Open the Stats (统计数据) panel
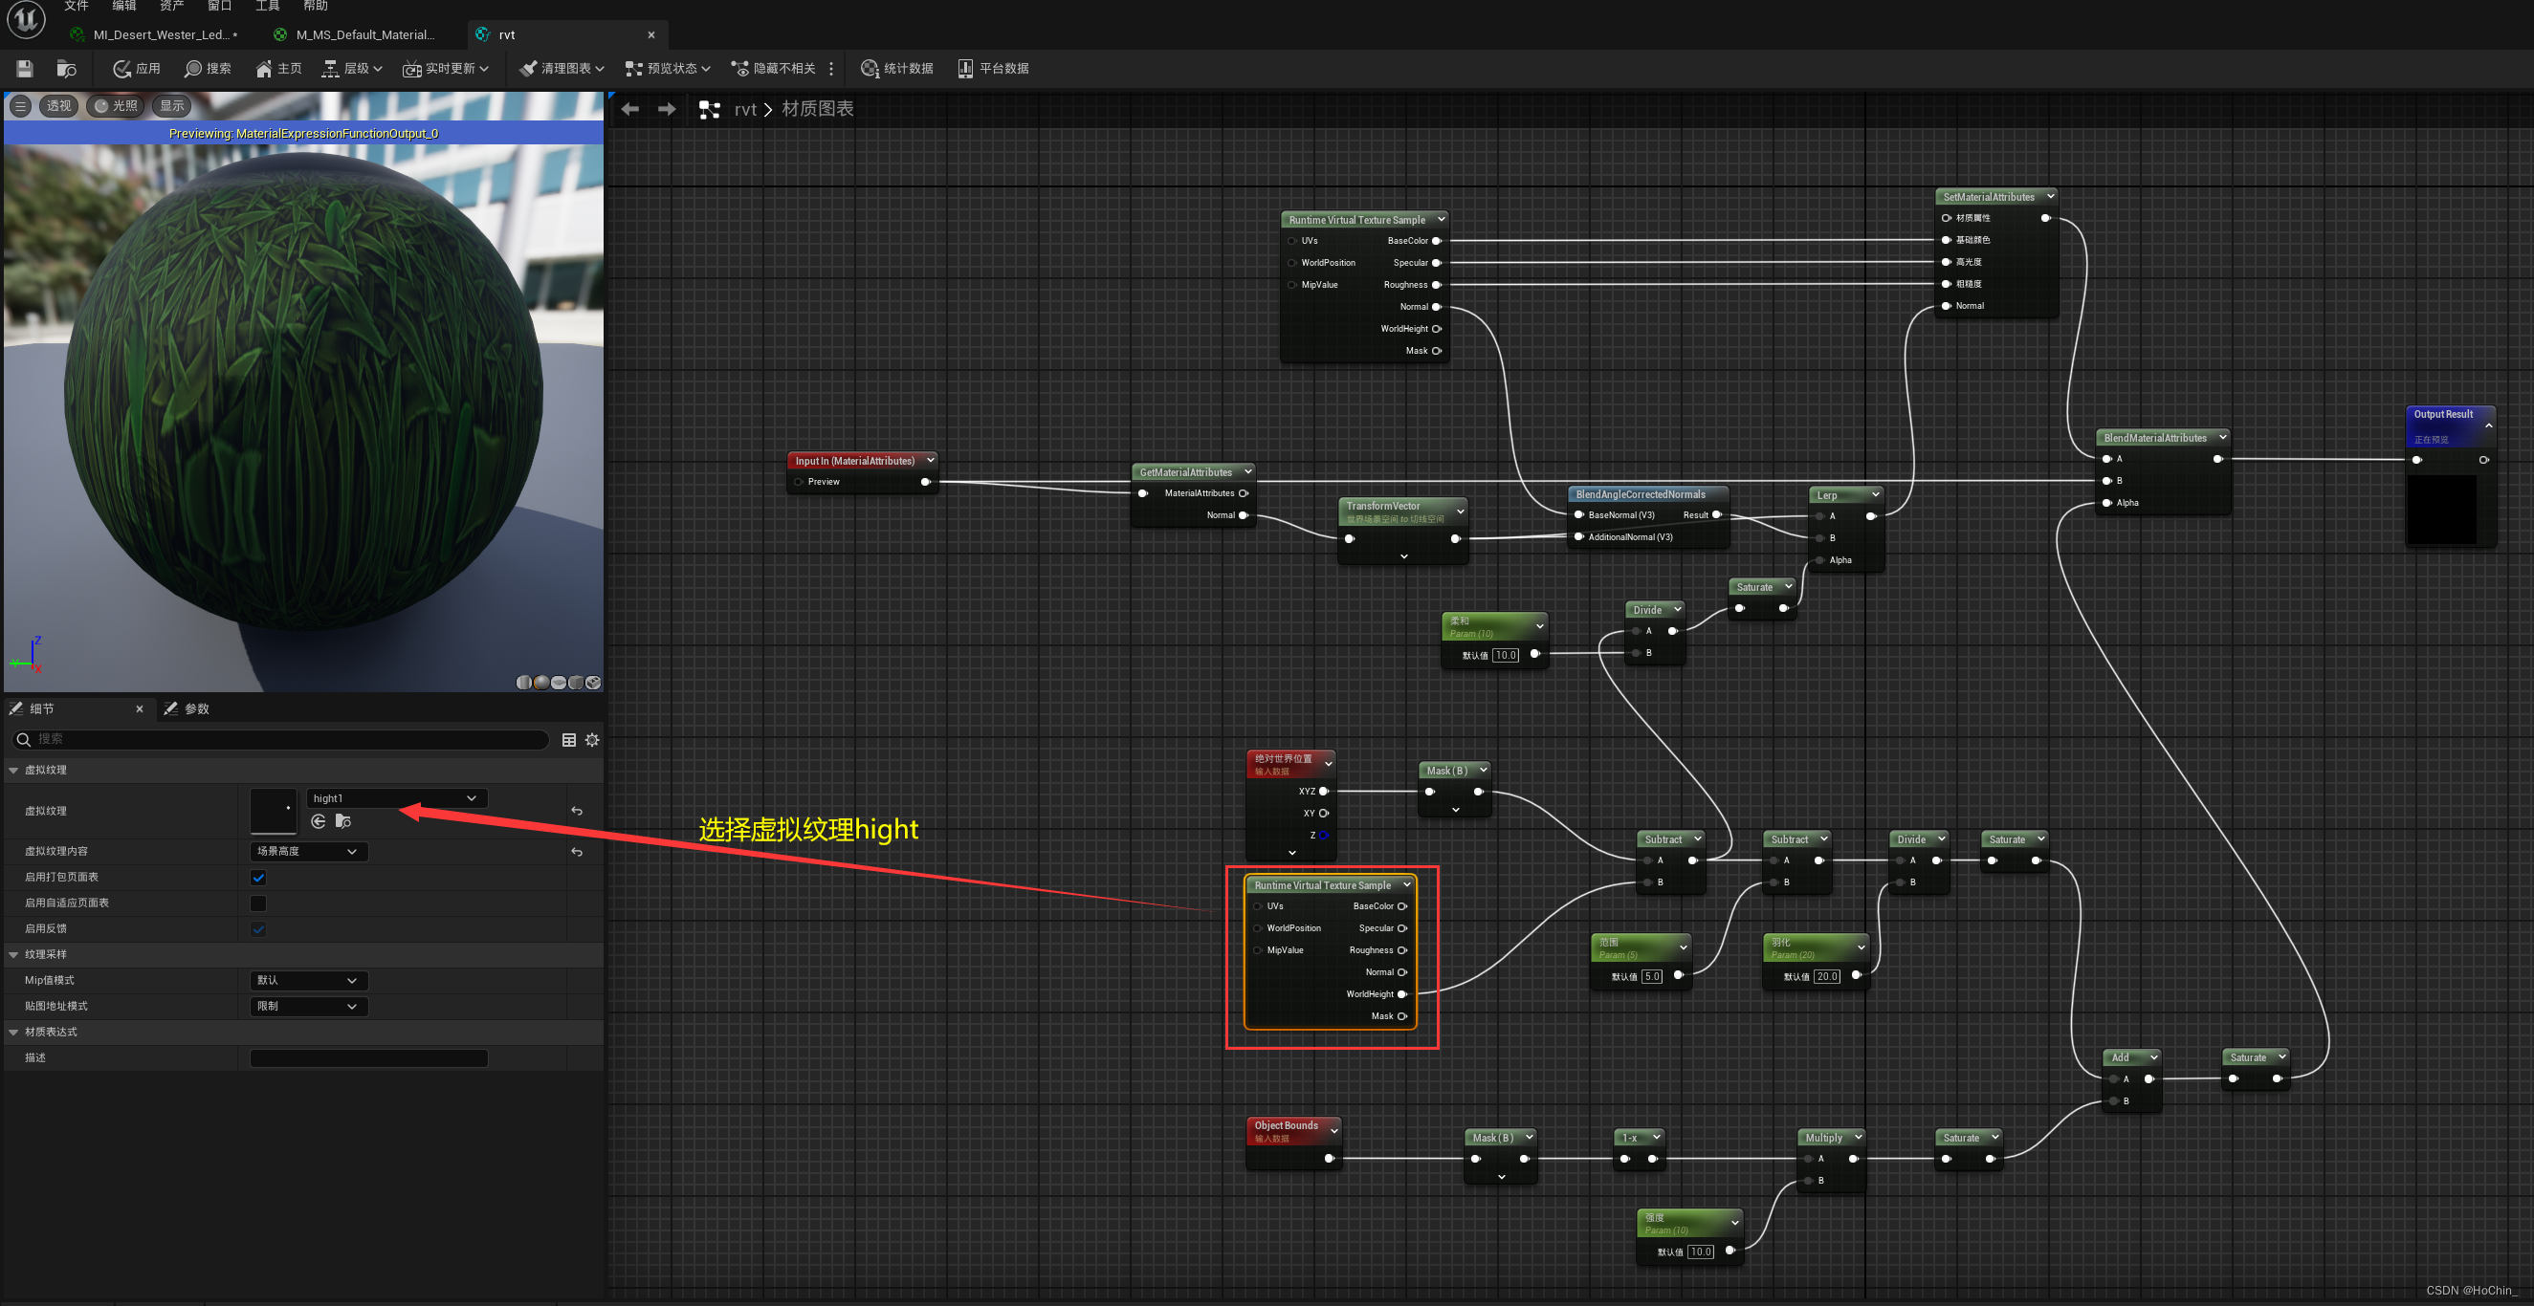This screenshot has height=1306, width=2534. [896, 68]
